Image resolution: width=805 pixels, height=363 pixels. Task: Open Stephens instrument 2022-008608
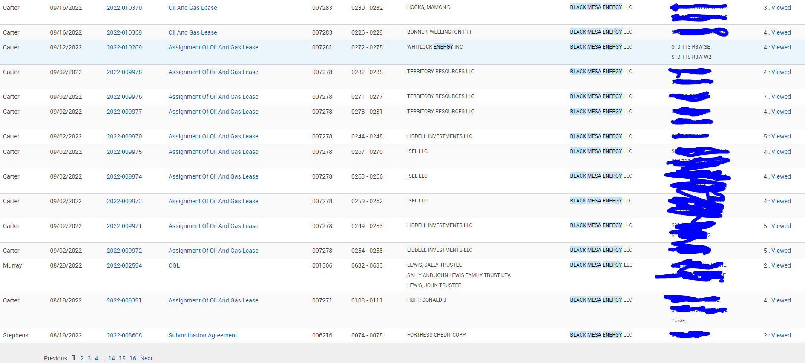pyautogui.click(x=124, y=335)
